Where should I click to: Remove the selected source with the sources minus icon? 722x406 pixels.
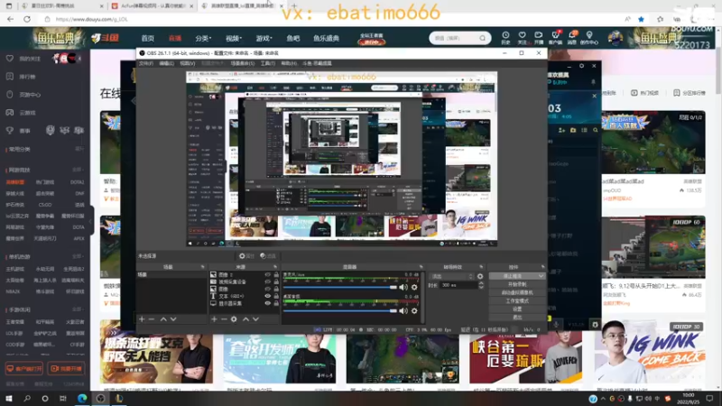224,319
